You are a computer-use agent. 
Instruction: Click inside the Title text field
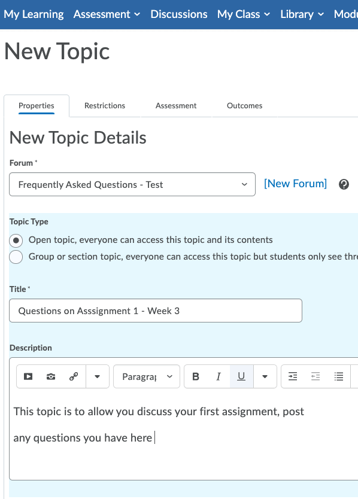pyautogui.click(x=155, y=310)
